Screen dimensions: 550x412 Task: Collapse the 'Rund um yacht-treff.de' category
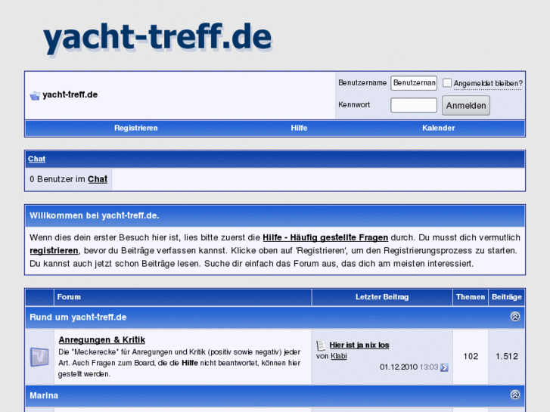coord(515,317)
